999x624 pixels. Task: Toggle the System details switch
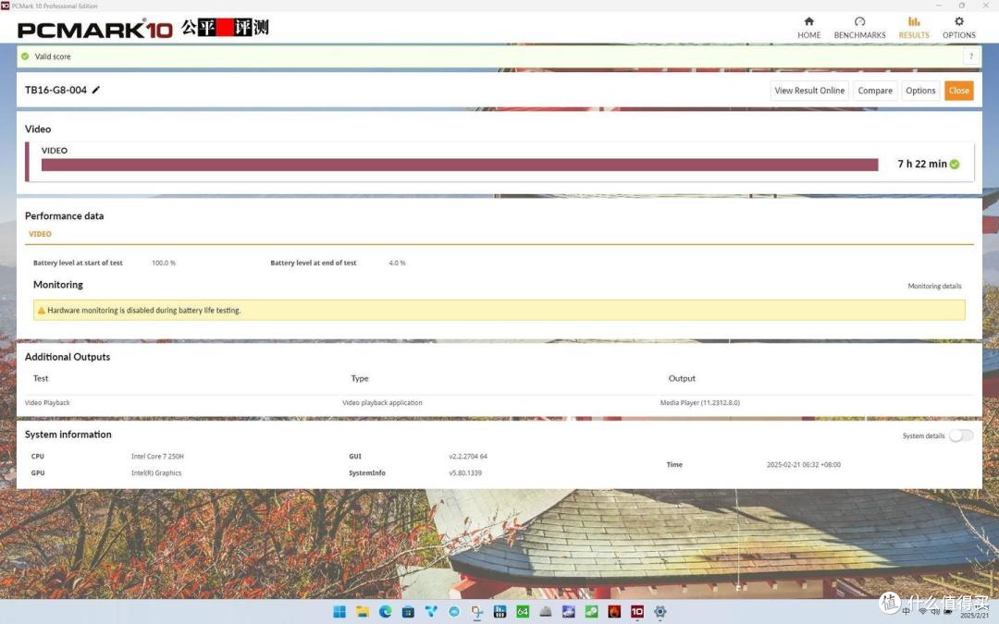coord(961,435)
